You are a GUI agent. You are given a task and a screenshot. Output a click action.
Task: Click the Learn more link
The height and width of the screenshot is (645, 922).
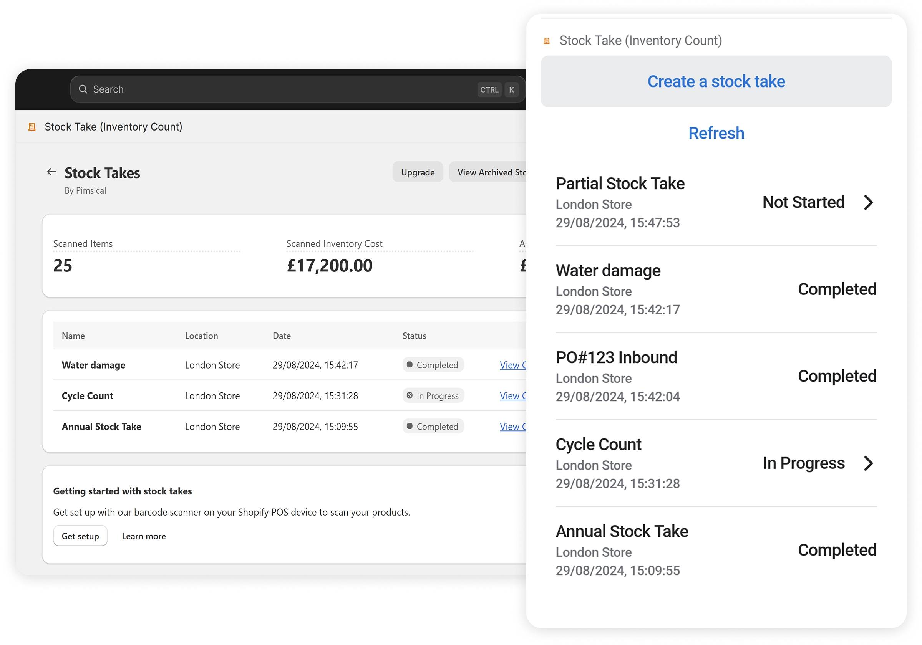tap(144, 536)
